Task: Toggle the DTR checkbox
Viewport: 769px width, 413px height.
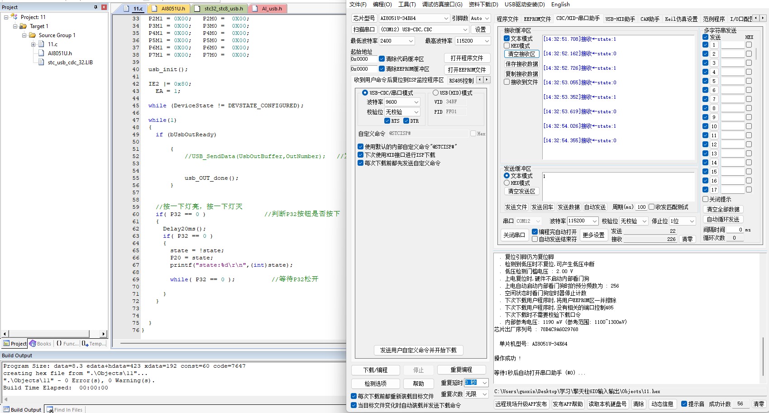Action: (406, 121)
